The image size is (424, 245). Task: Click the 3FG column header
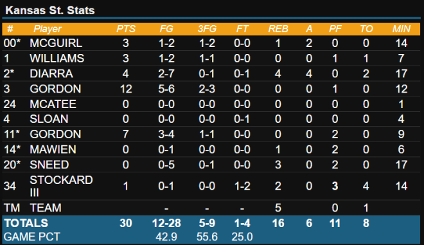(207, 29)
